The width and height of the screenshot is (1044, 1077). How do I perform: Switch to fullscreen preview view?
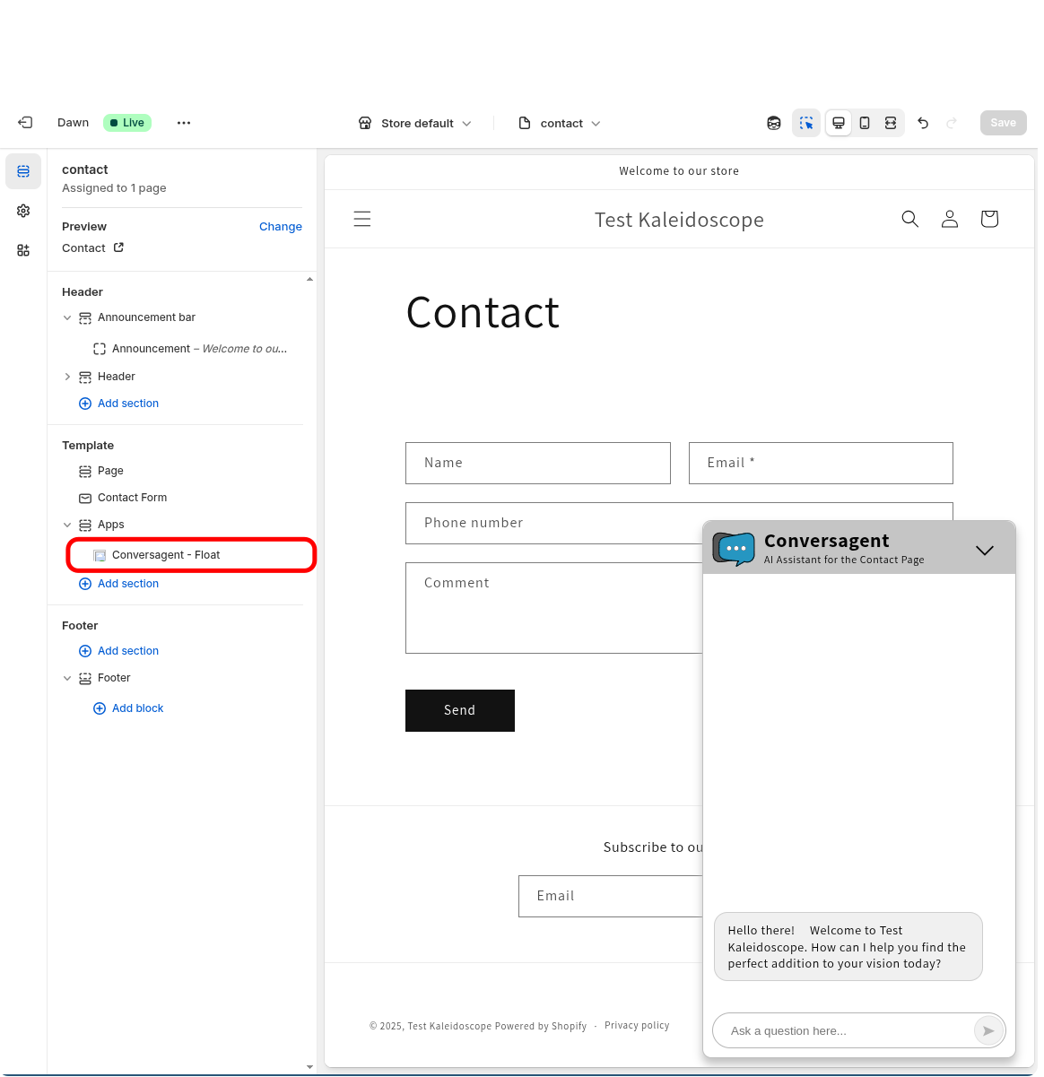click(x=891, y=123)
